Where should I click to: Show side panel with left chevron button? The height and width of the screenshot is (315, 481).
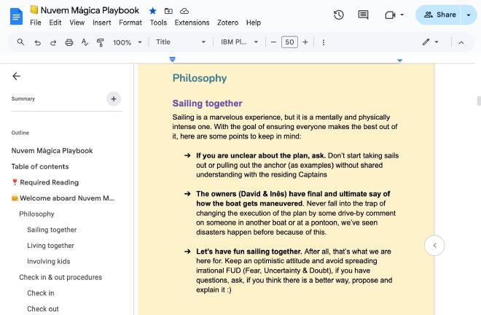pyautogui.click(x=434, y=245)
